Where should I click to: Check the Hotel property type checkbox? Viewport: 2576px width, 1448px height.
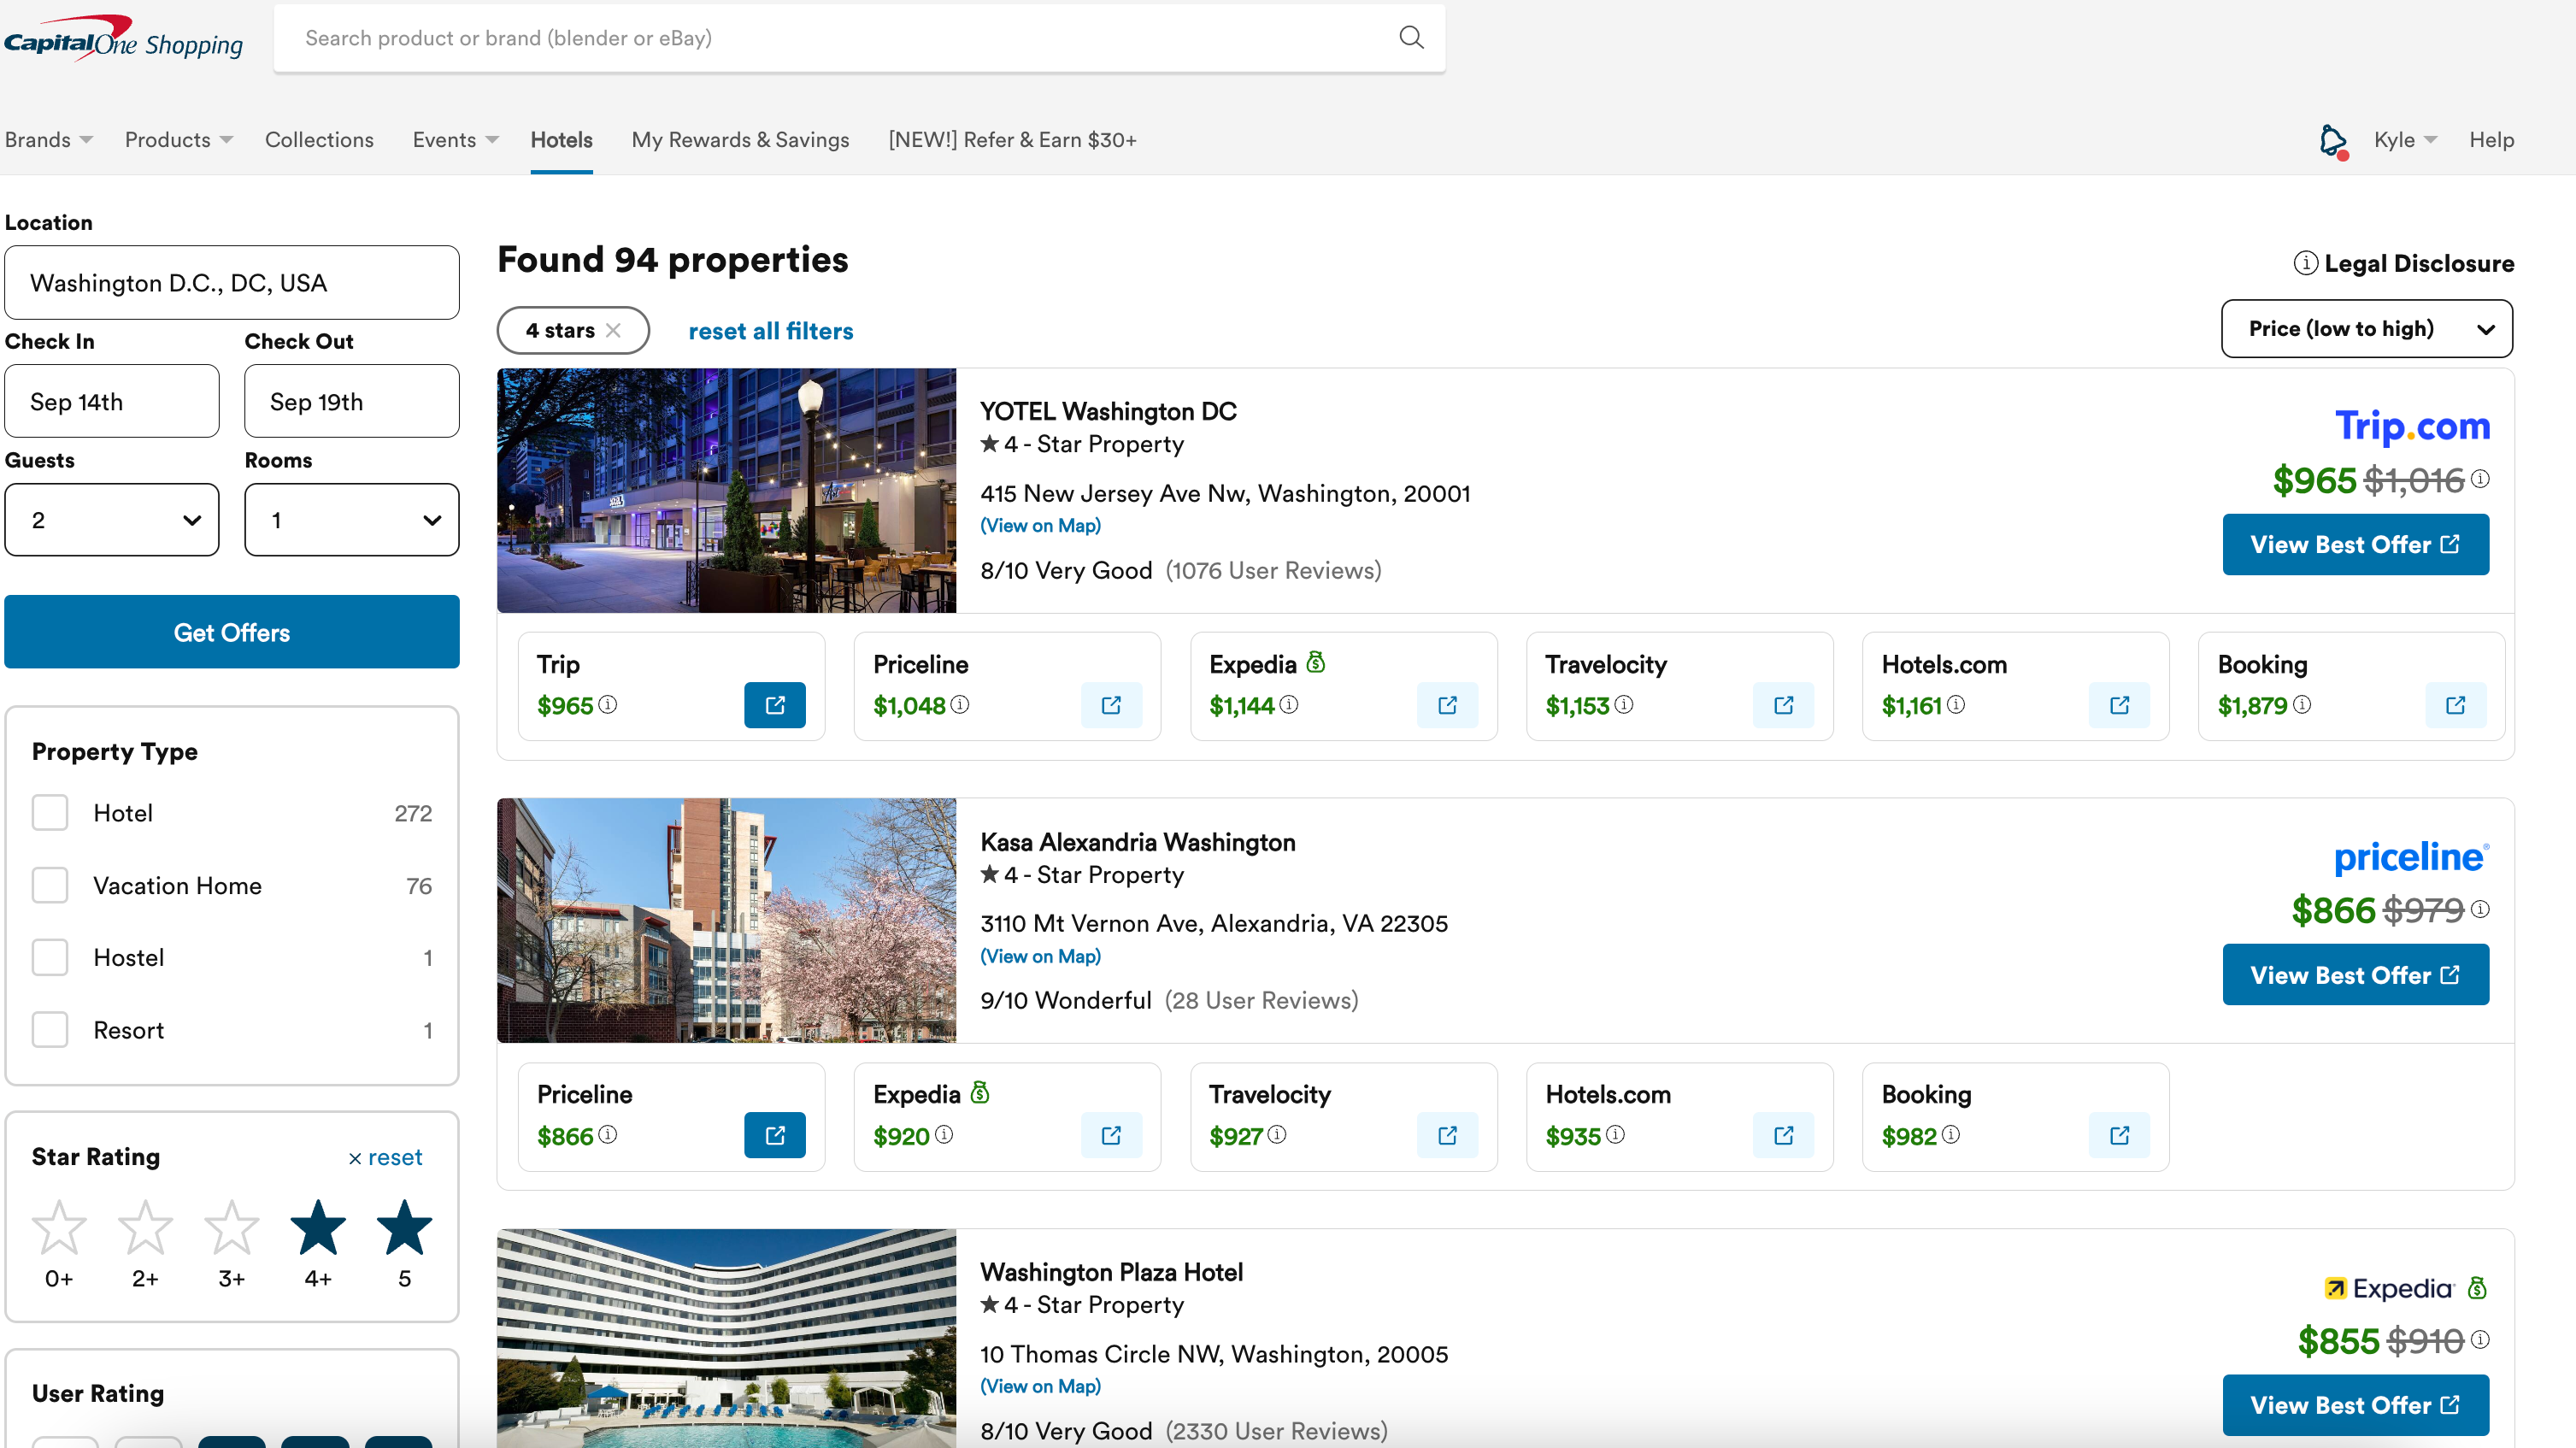[x=50, y=813]
